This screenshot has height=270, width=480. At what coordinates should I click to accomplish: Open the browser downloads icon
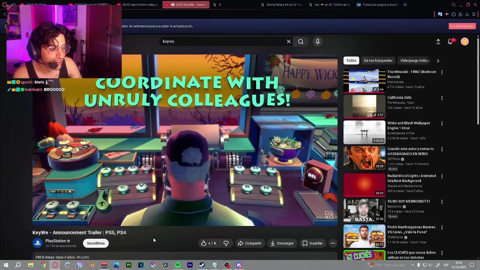click(x=467, y=14)
